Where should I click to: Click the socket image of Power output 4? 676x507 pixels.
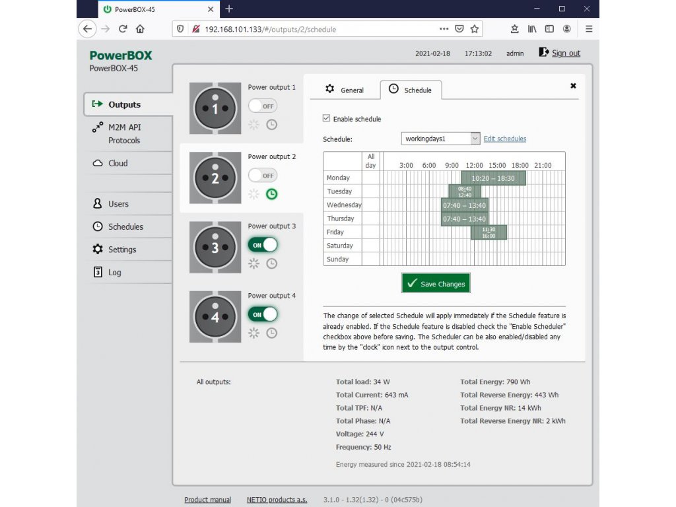click(x=215, y=318)
